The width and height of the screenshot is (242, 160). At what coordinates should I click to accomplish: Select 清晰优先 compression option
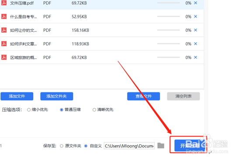[x=94, y=110]
